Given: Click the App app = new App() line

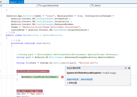Looking at the screenshot, I should (x=29, y=91).
